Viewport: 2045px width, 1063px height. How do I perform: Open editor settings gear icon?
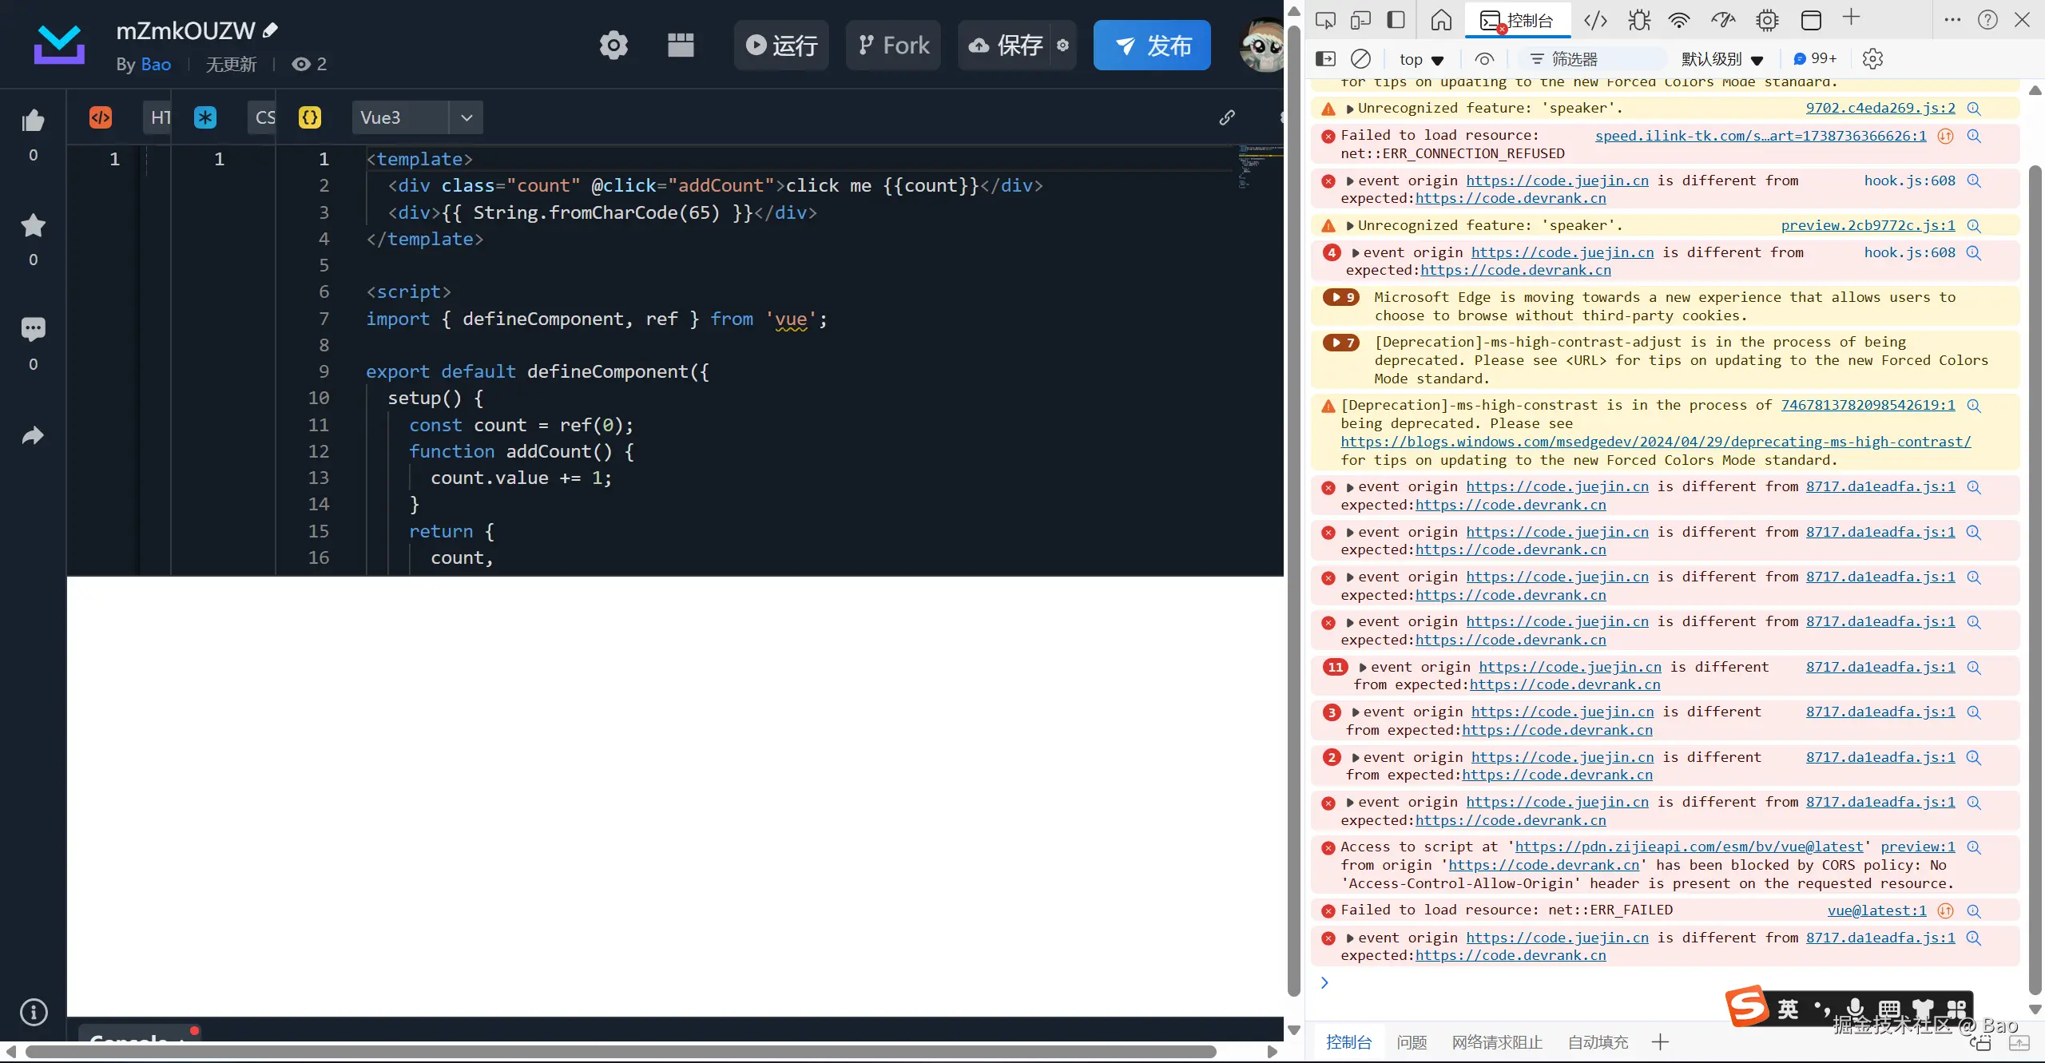click(x=613, y=46)
